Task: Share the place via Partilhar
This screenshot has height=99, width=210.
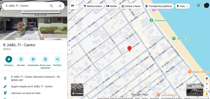Action: click(57, 59)
